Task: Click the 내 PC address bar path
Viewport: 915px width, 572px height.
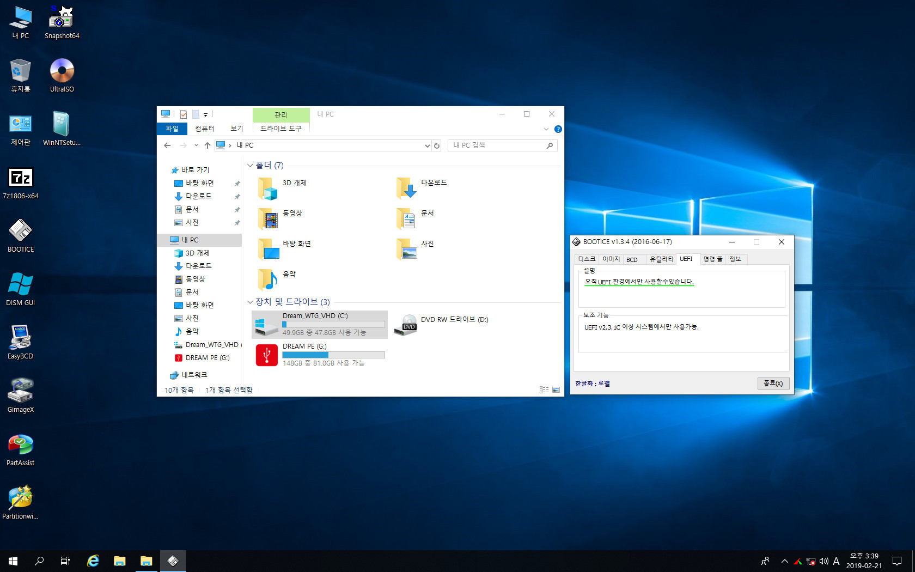Action: click(245, 145)
